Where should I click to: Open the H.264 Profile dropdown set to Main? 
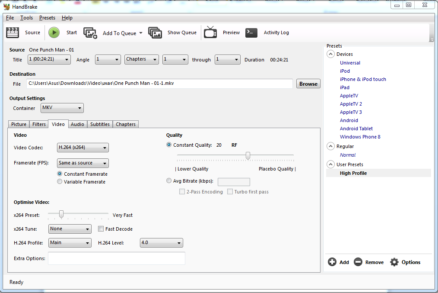(x=70, y=243)
